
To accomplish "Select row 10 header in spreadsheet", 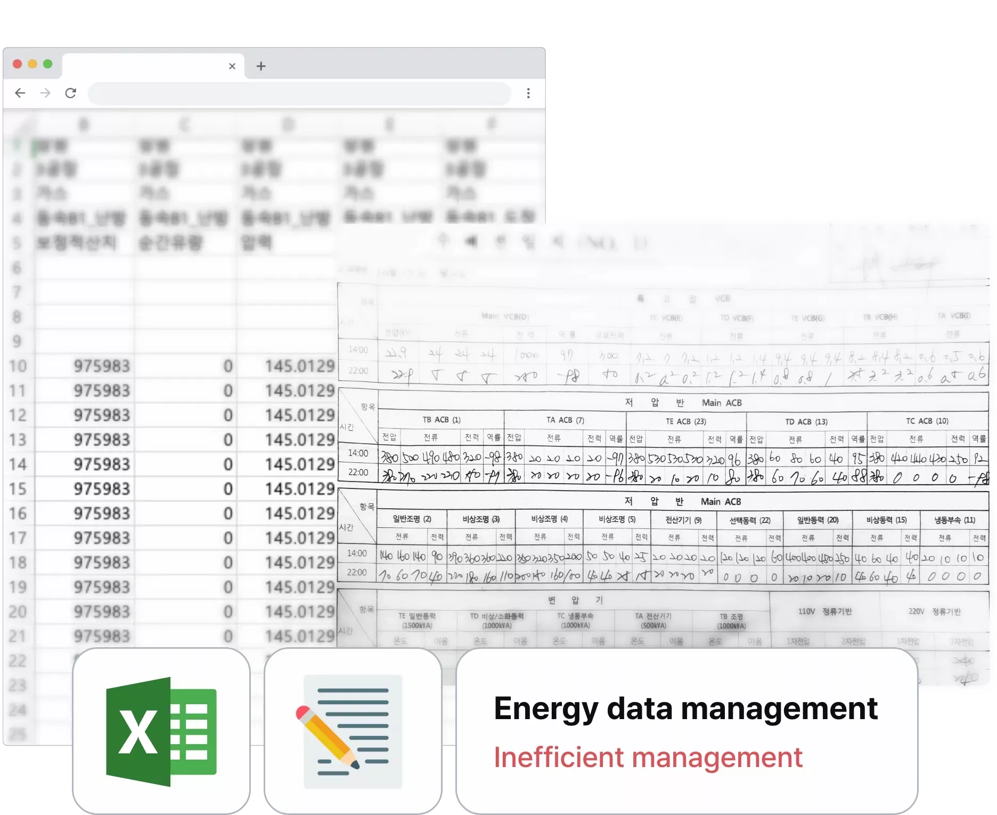I will click(18, 366).
